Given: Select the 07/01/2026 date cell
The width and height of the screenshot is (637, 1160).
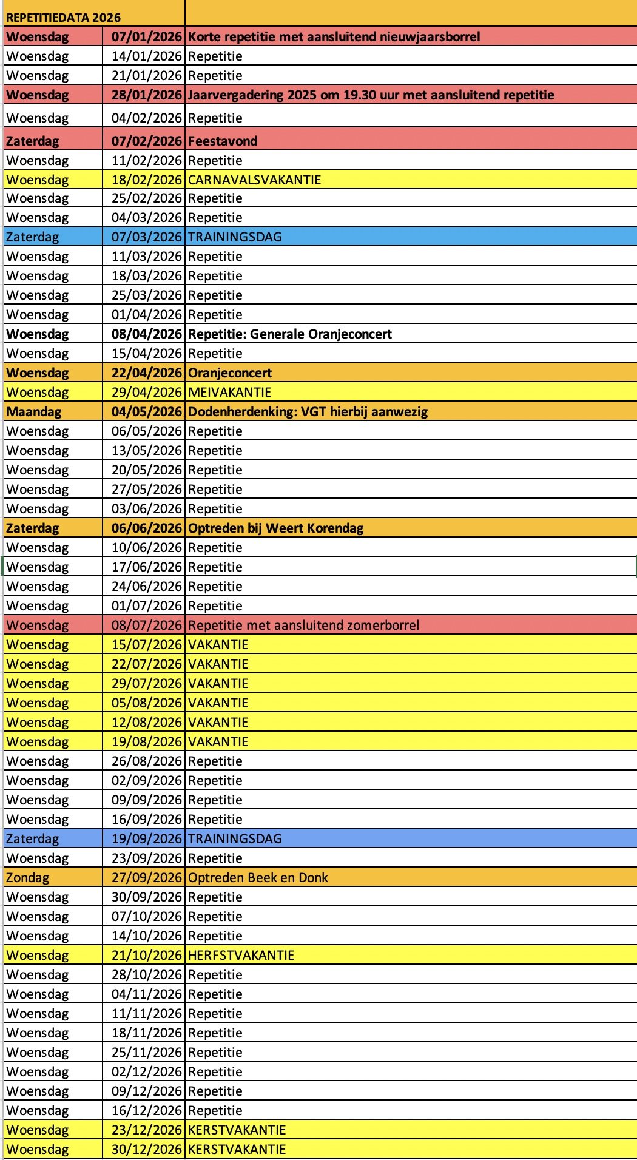Looking at the screenshot, I should [x=146, y=36].
